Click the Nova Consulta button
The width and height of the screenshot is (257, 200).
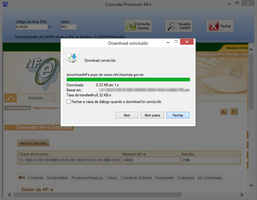click(33, 143)
